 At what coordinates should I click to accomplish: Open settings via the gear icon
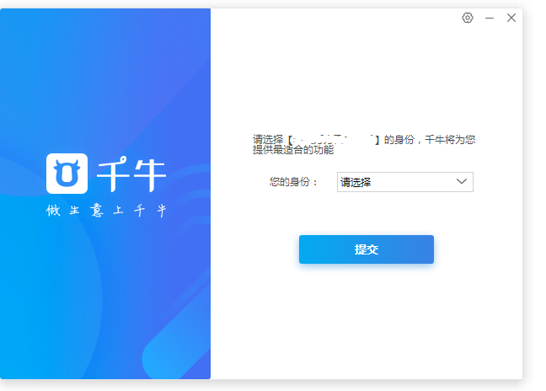468,18
